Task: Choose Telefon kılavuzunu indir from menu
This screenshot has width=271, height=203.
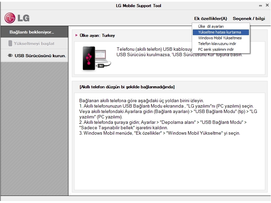Action: click(x=221, y=44)
